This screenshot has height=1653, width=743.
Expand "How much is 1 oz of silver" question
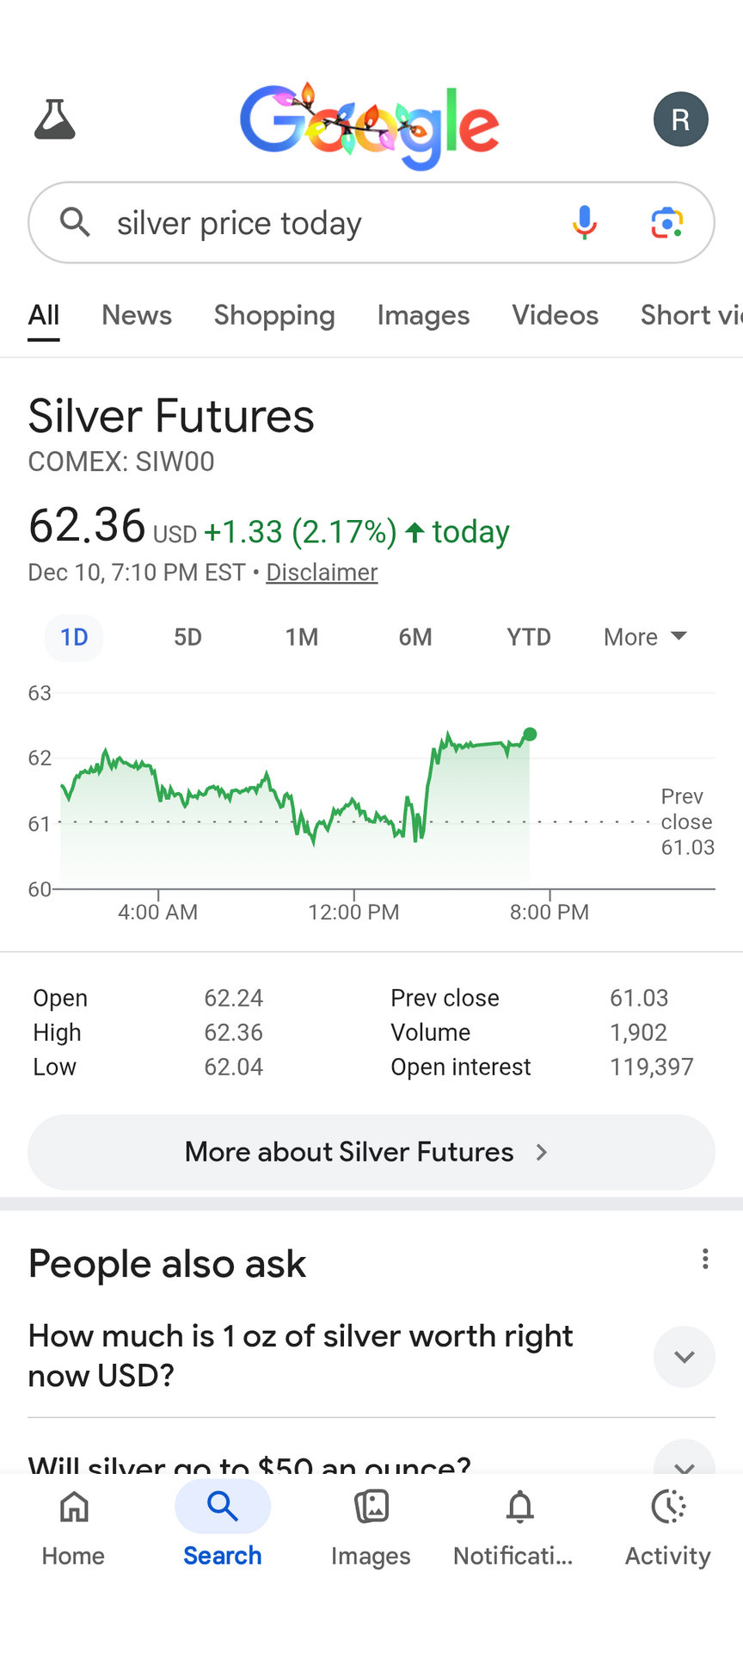684,1357
